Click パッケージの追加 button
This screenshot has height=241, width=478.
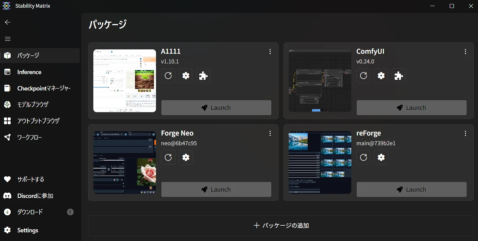[281, 226]
